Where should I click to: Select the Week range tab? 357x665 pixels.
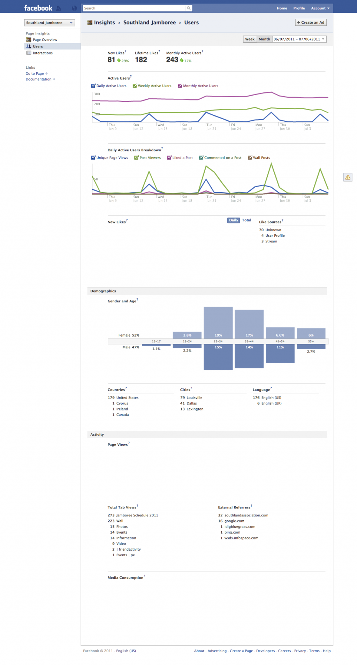250,39
